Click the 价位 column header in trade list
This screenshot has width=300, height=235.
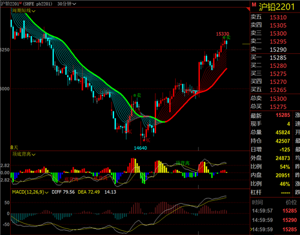[x=291, y=203]
